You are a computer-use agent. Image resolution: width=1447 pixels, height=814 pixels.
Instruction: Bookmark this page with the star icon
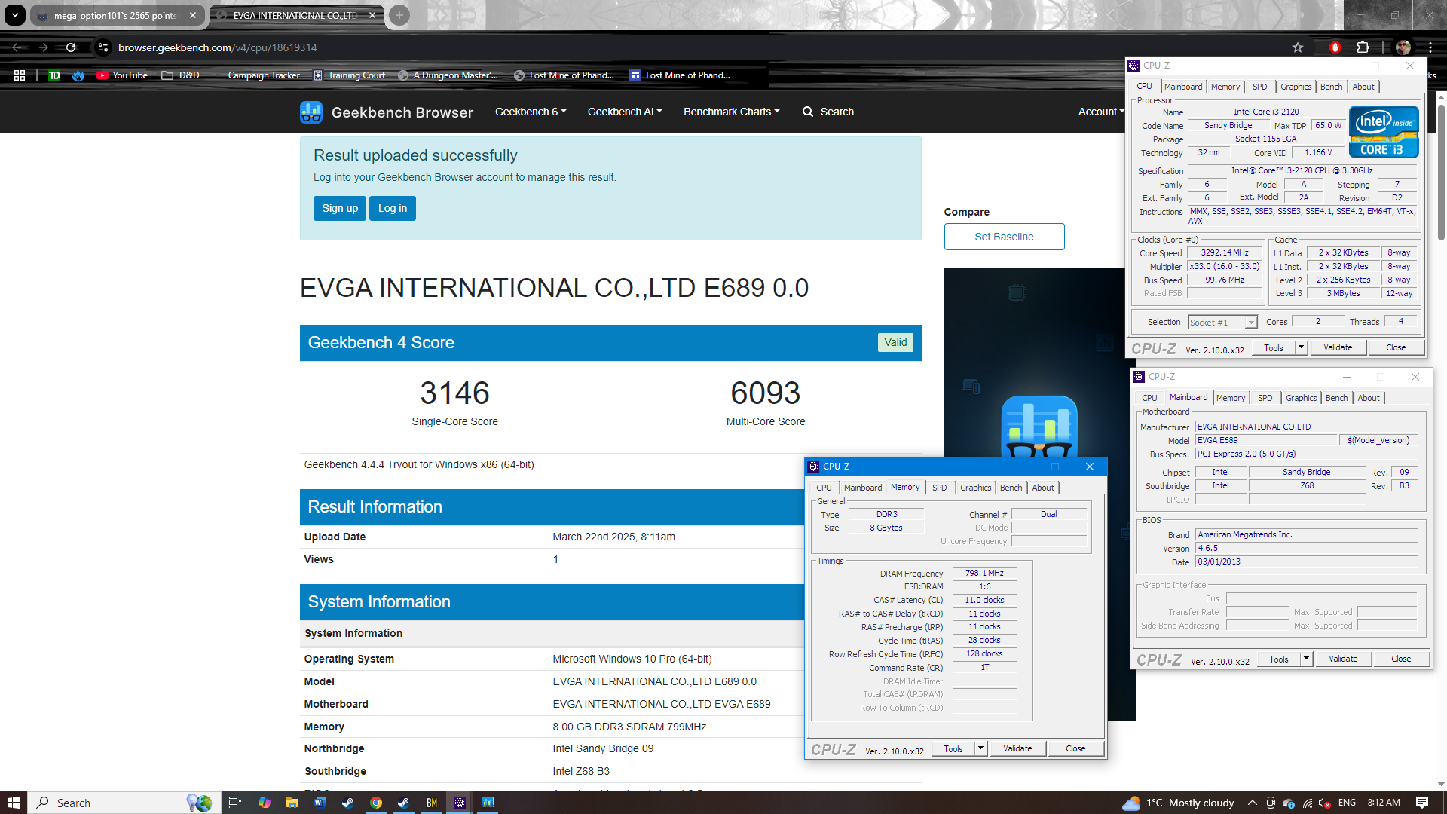click(x=1298, y=47)
